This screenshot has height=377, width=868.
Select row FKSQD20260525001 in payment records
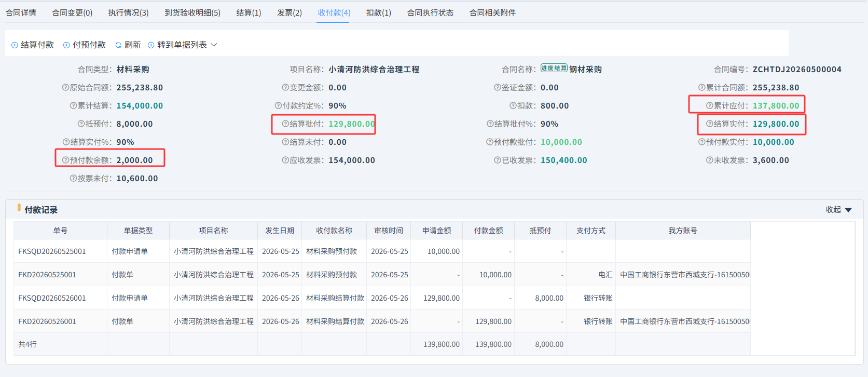pyautogui.click(x=382, y=251)
